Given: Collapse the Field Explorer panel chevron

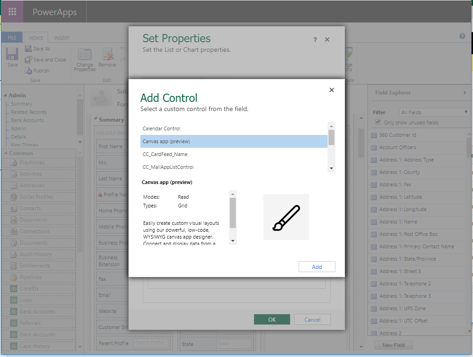Looking at the screenshot, I should (464, 93).
